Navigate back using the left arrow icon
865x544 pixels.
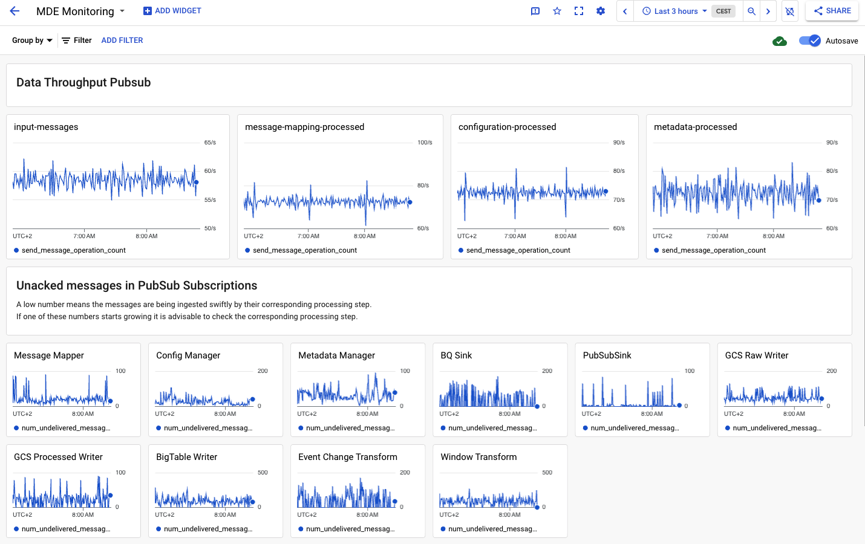click(x=15, y=11)
